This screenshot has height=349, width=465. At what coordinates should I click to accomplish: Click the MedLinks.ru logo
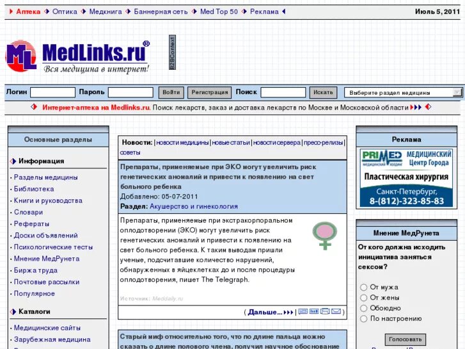(x=77, y=57)
